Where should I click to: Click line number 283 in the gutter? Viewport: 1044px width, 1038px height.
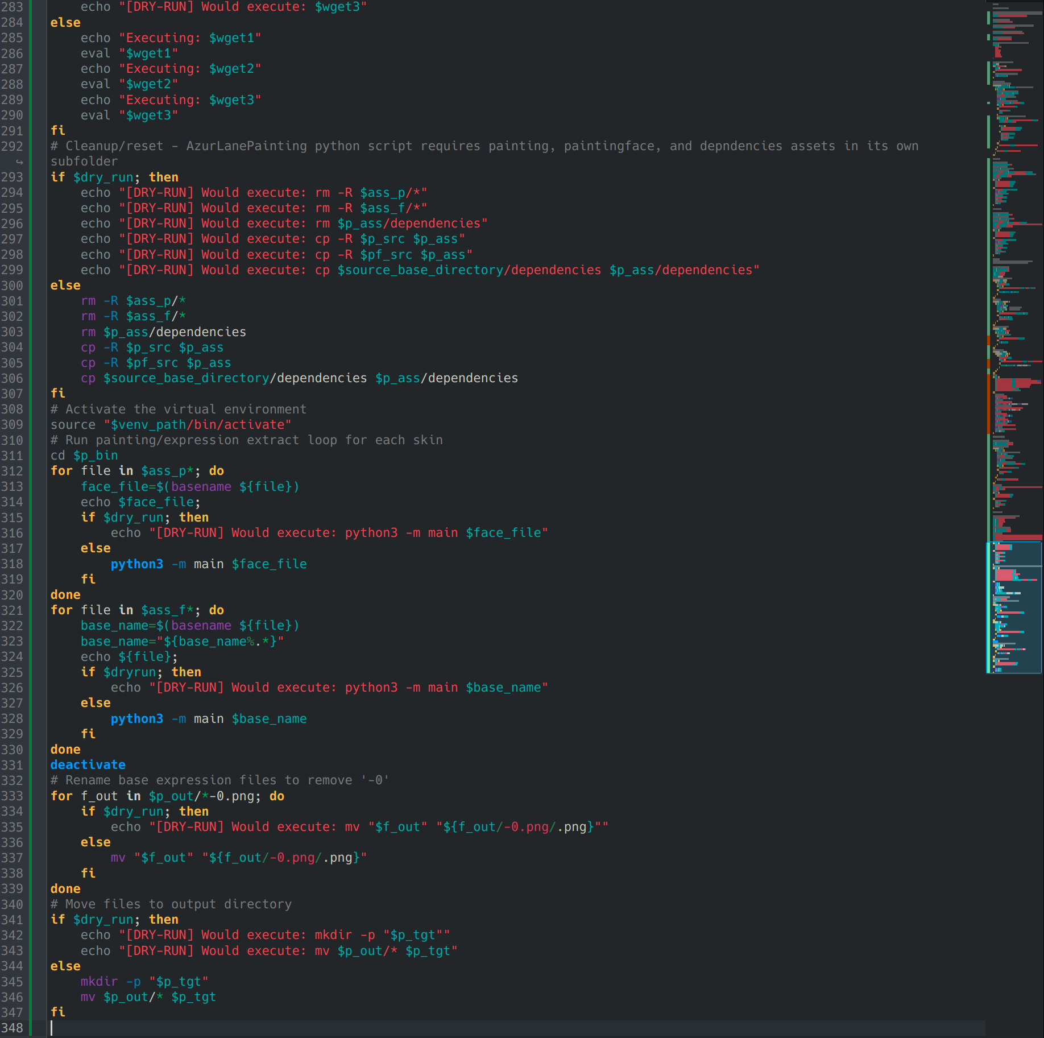pyautogui.click(x=12, y=7)
